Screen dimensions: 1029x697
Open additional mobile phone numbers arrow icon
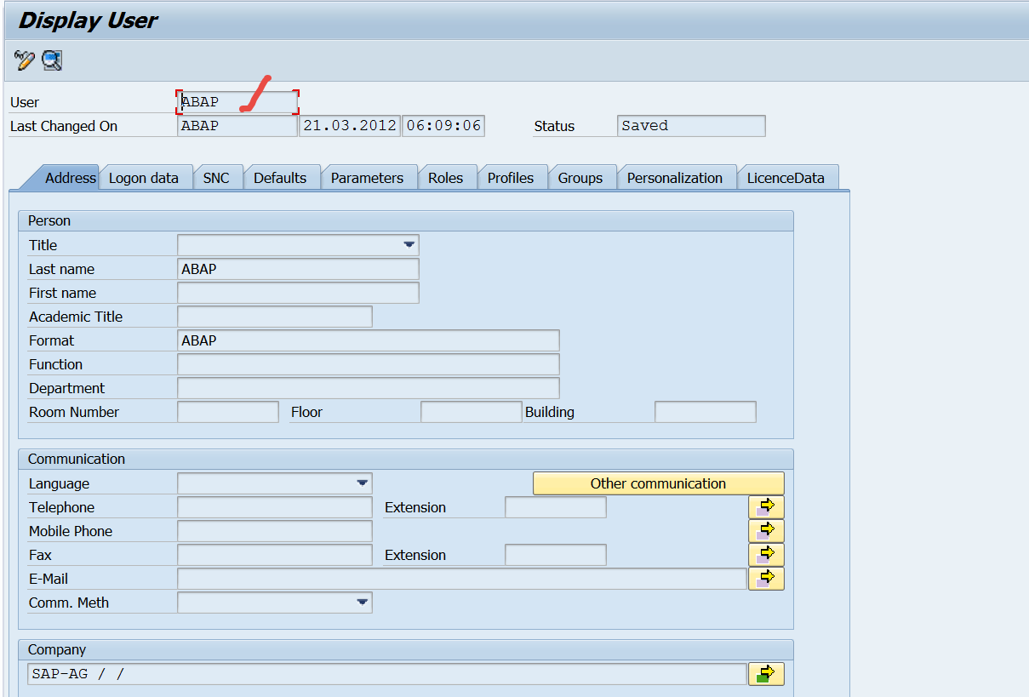pos(765,530)
